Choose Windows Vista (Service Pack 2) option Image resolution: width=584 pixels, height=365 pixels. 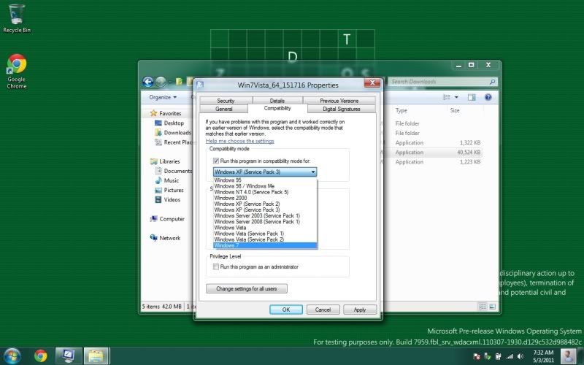pos(265,239)
